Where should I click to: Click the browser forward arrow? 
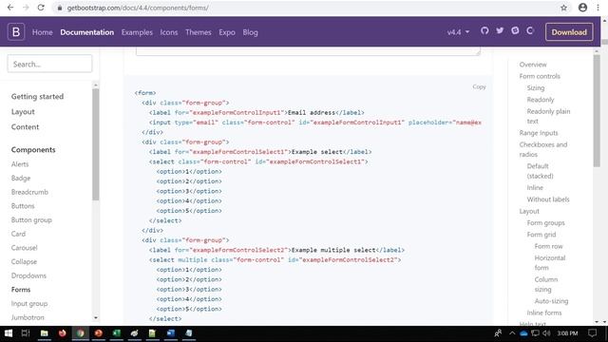click(x=26, y=8)
